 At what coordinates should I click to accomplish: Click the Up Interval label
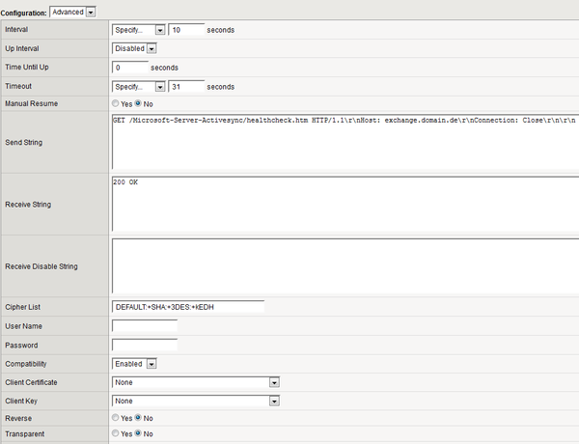(22, 48)
